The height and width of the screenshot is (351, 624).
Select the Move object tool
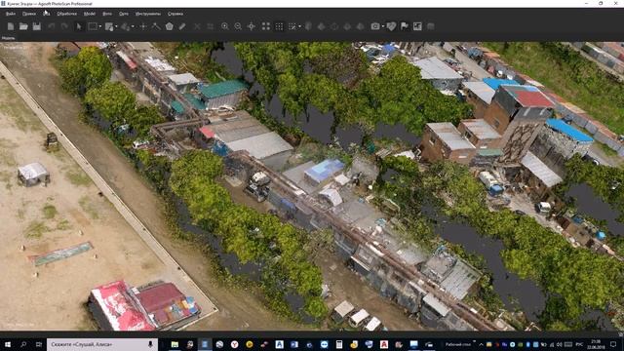coord(126,26)
